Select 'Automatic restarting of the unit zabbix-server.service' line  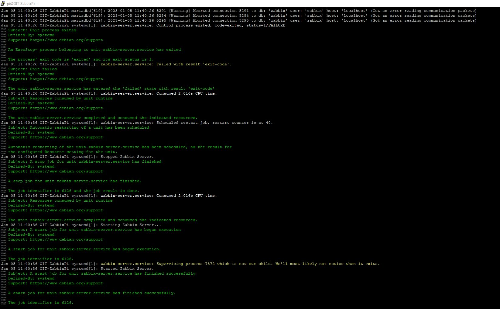pyautogui.click(x=120, y=147)
